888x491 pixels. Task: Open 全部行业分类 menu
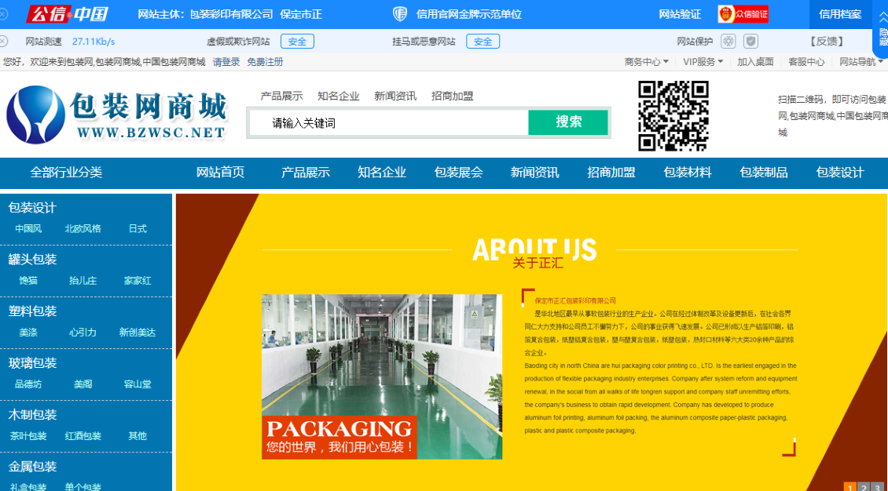click(x=66, y=173)
